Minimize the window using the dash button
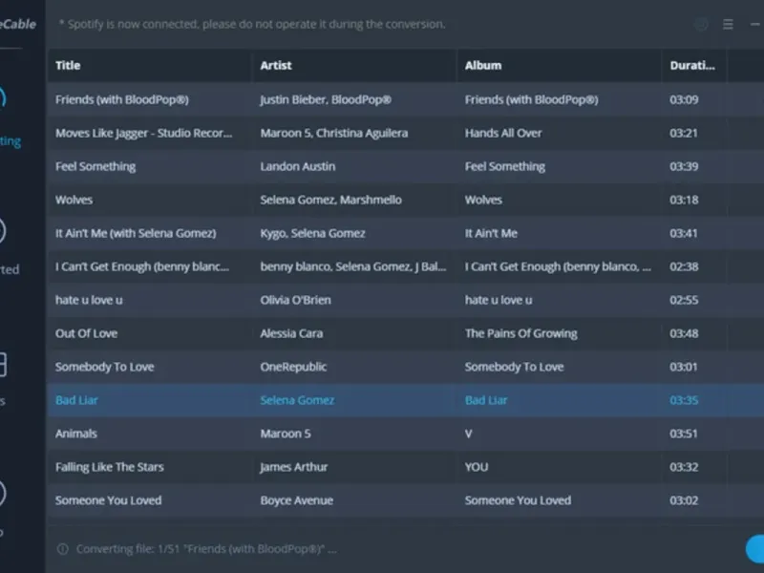764x573 pixels. click(753, 24)
